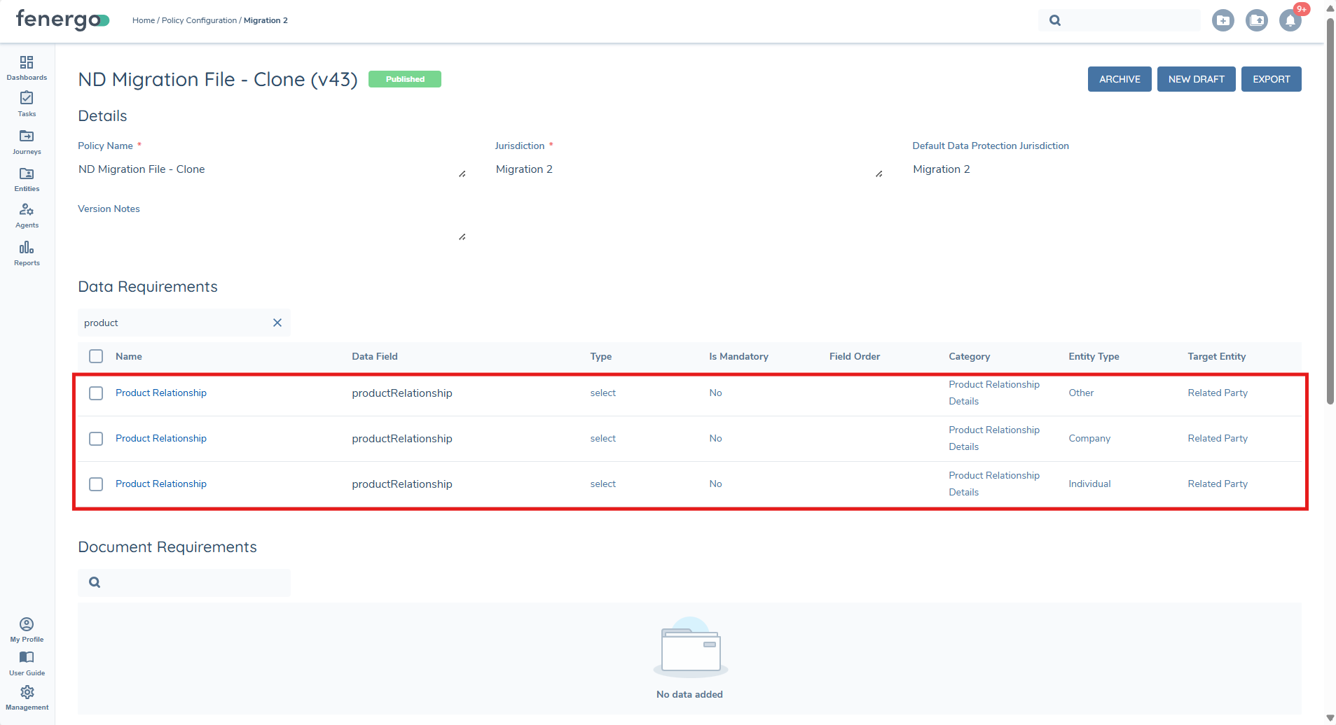Select the Tasks icon in the sidebar
Screen dimensions: 1336x725
pyautogui.click(x=27, y=104)
